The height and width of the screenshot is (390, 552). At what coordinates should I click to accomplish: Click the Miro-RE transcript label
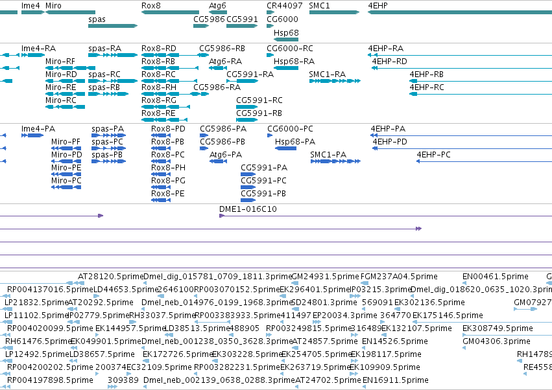[x=61, y=87]
